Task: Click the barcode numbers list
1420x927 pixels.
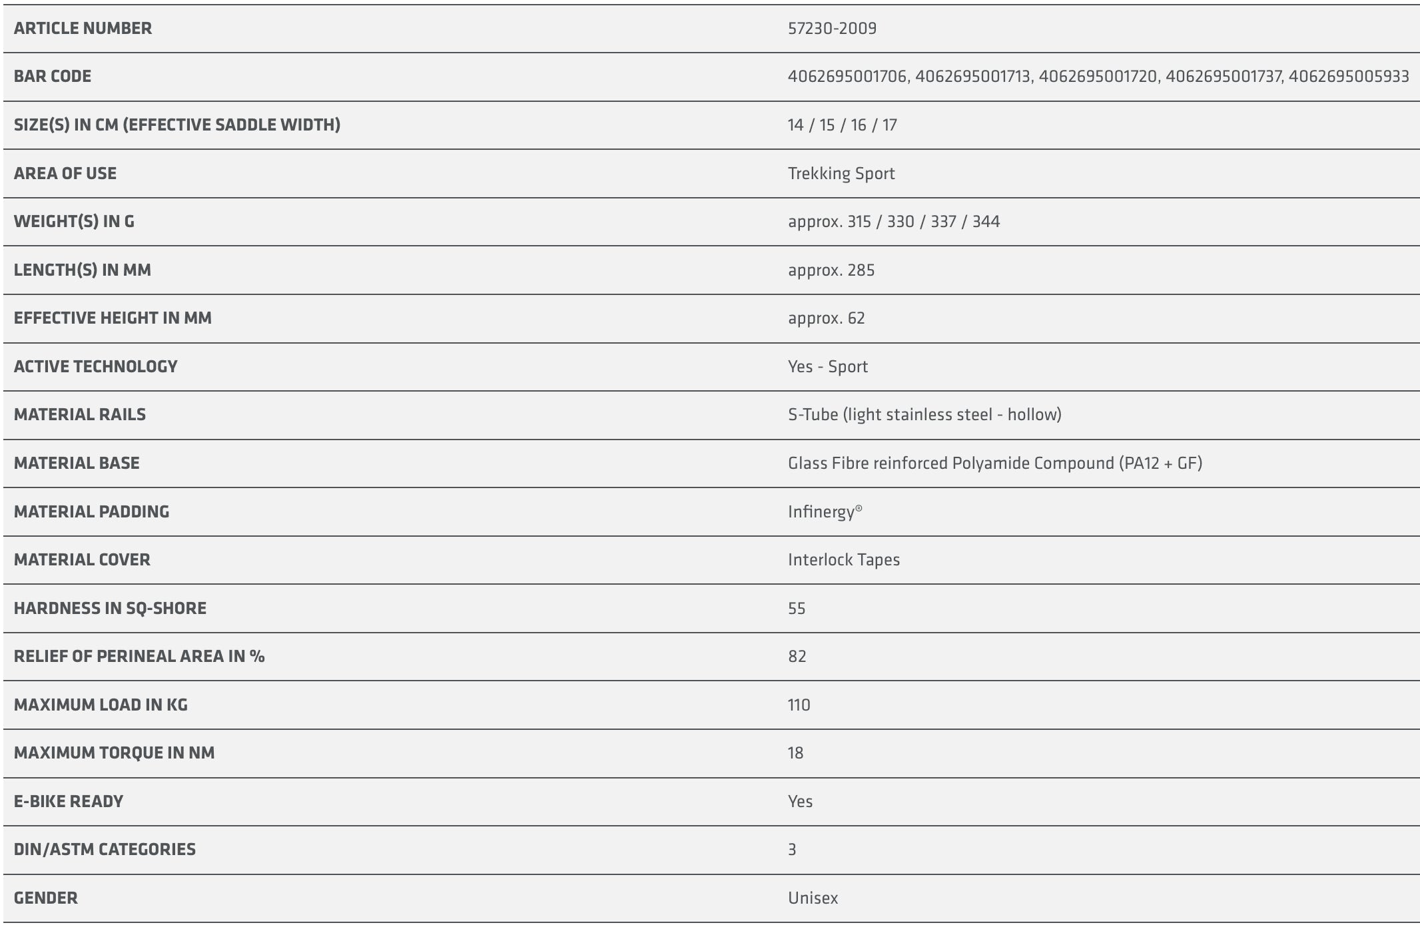Action: (1098, 77)
